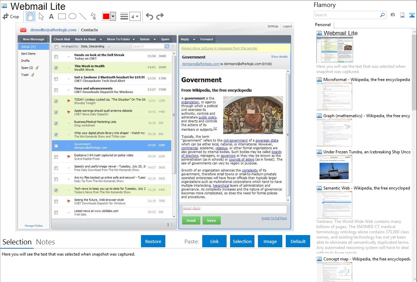Screen dimensions: 417x282
Task: Click the Paste Image button
Action: (270, 241)
